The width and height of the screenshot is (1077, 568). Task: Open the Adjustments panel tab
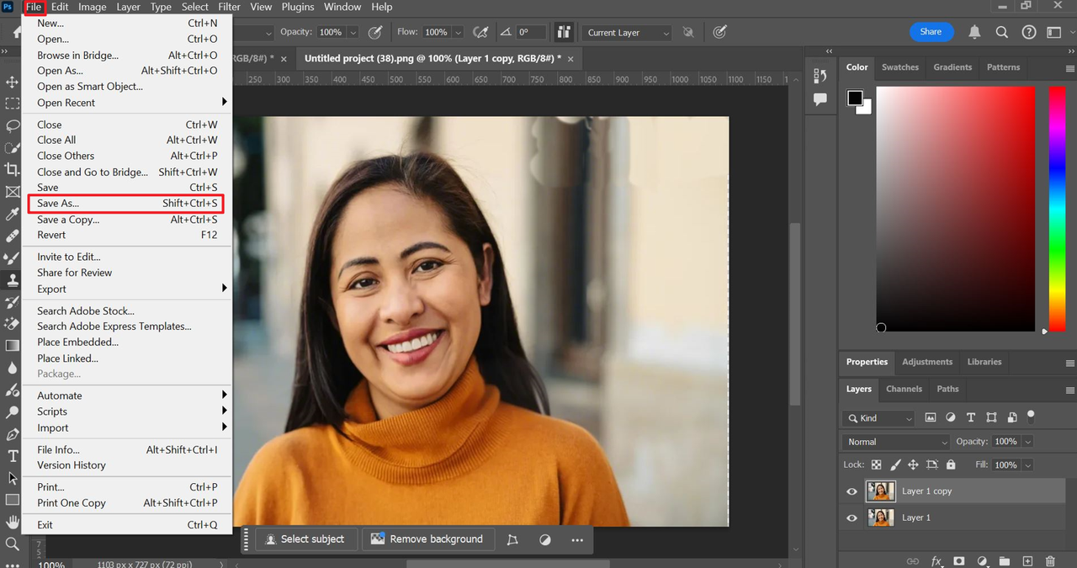[927, 362]
